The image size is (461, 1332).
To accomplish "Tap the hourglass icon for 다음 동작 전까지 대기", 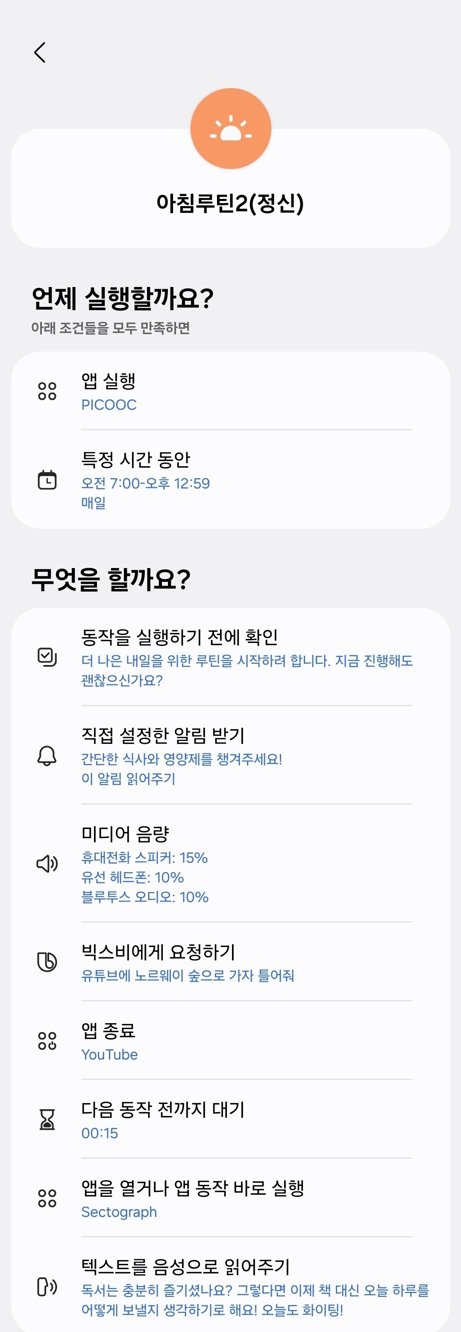I will (47, 1119).
